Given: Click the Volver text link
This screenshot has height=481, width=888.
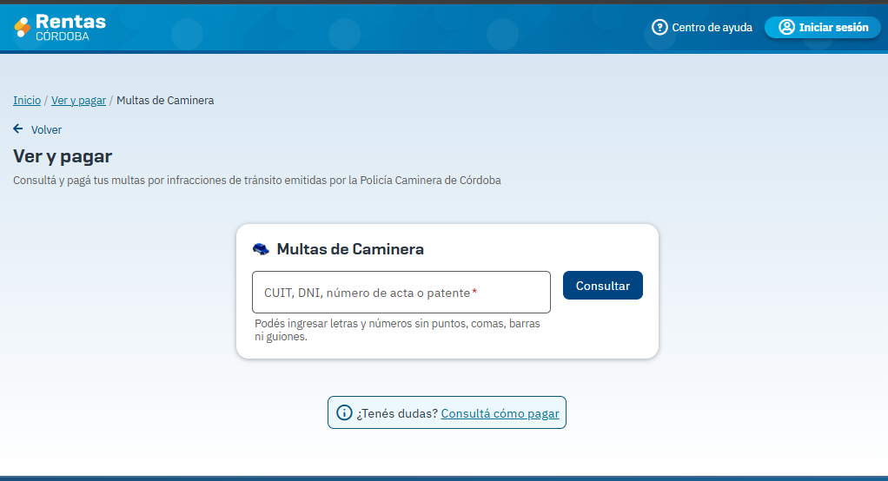Looking at the screenshot, I should 46,129.
